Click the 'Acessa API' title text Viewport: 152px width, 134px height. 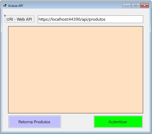point(15,5)
